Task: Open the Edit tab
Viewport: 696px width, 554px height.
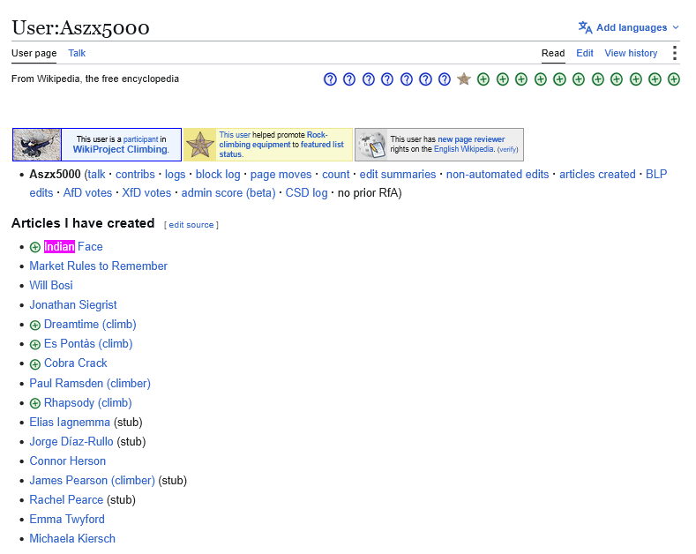Action: click(585, 53)
